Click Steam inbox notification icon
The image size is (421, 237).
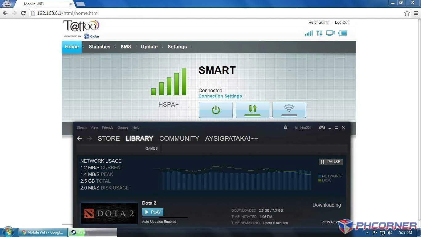[285, 127]
